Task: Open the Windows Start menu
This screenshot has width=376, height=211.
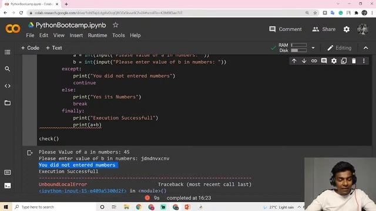Action: pyautogui.click(x=6, y=207)
